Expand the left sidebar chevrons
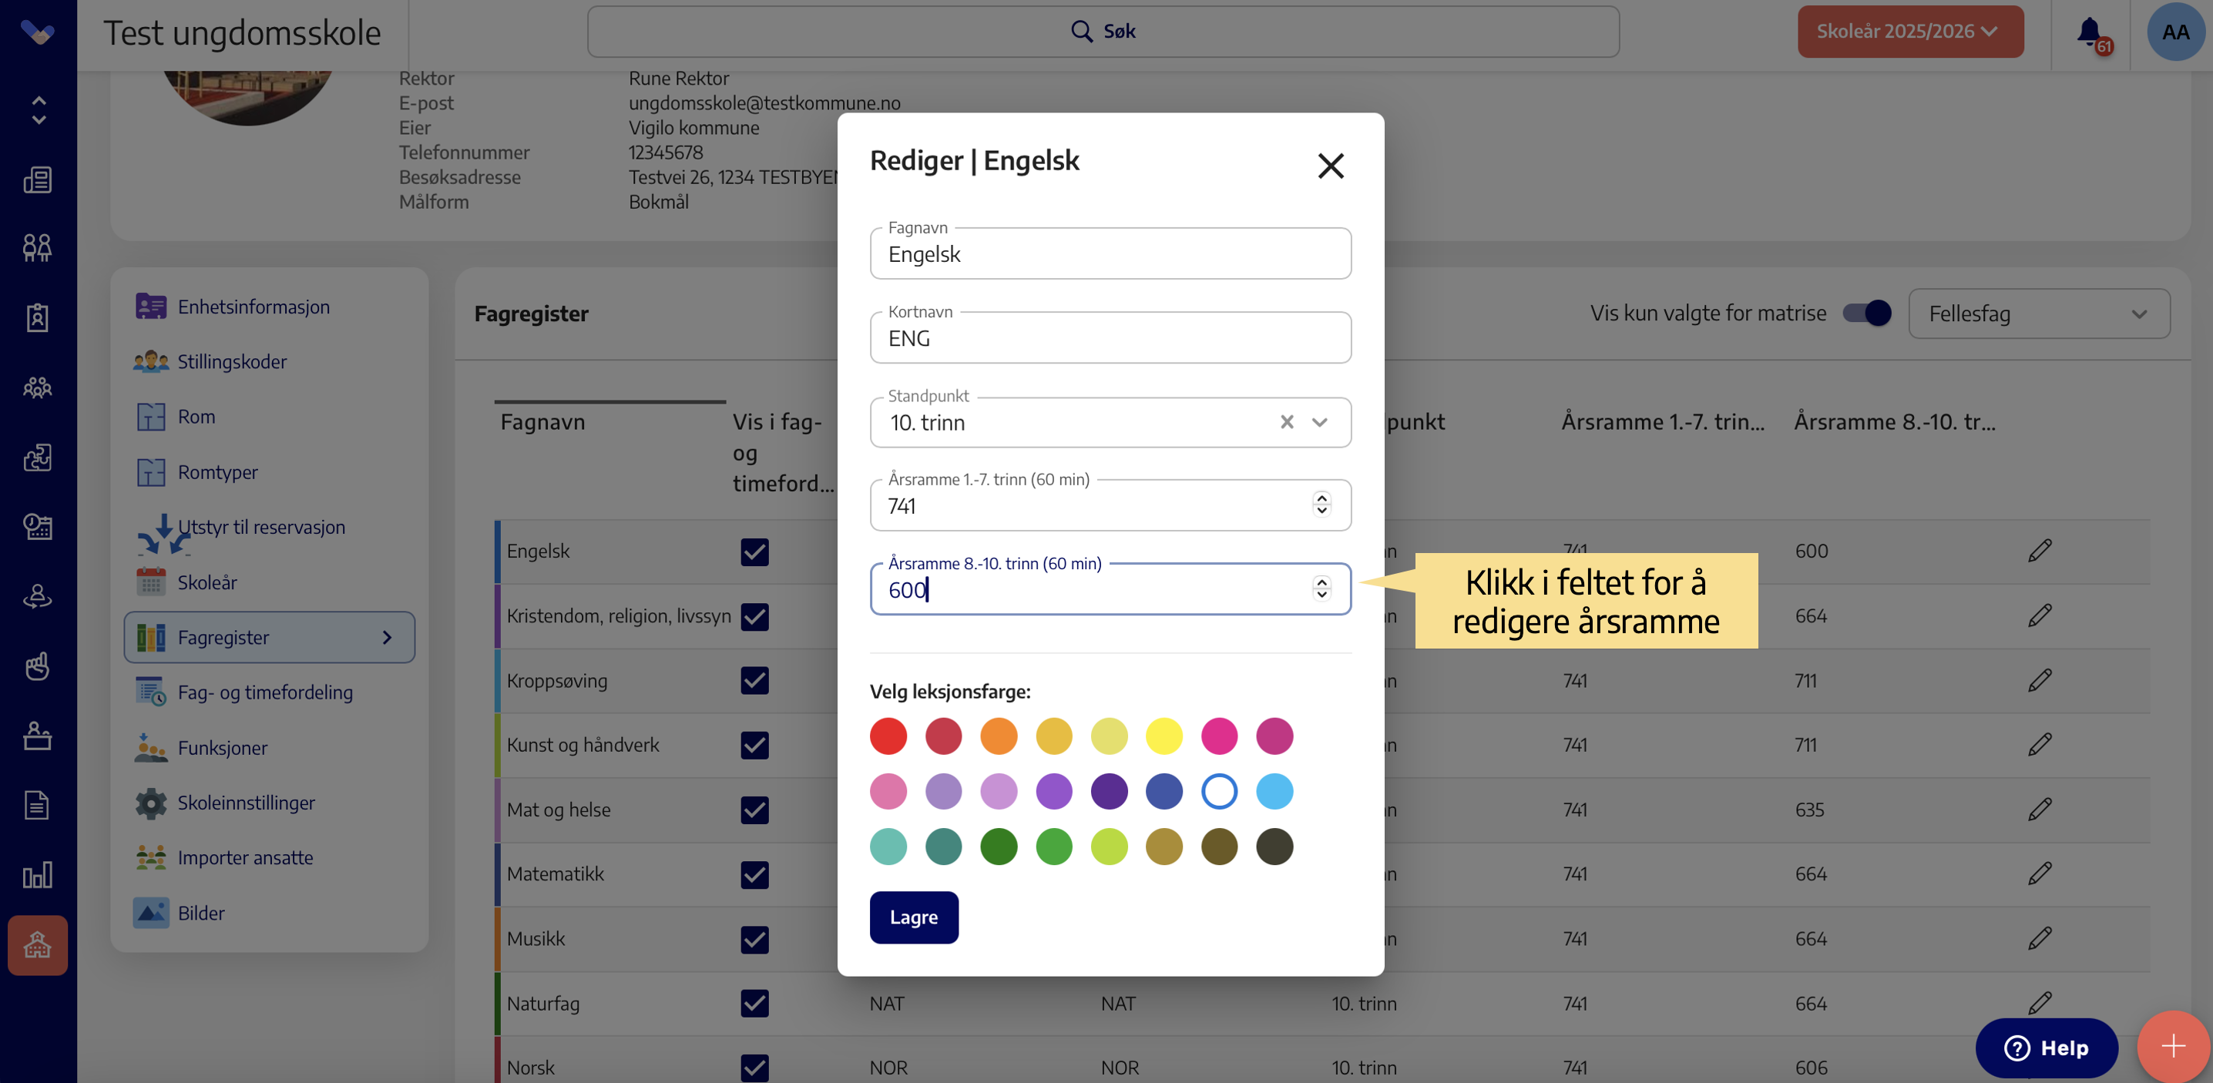The width and height of the screenshot is (2213, 1083). tap(38, 110)
